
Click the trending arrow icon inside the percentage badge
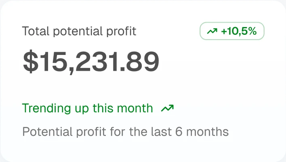tap(212, 32)
